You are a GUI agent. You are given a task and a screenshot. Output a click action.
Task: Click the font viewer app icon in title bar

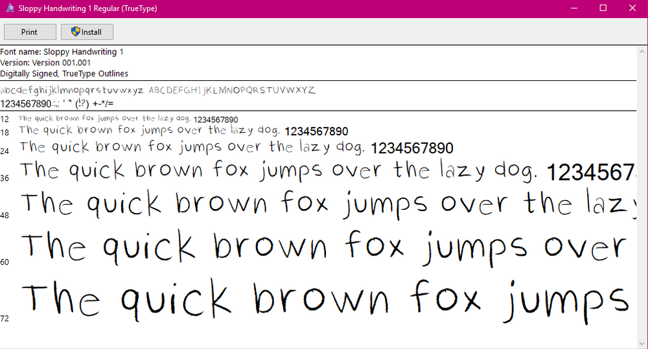[10, 8]
